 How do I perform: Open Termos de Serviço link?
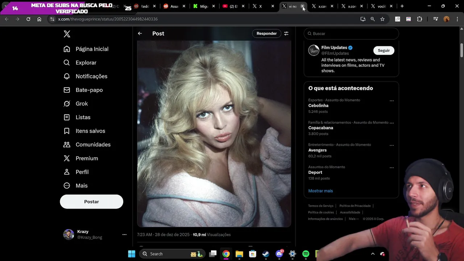320,206
